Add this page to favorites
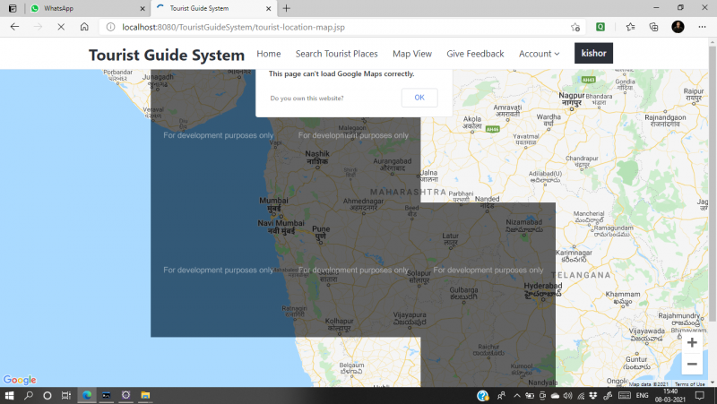This screenshot has width=717, height=404. (x=575, y=27)
